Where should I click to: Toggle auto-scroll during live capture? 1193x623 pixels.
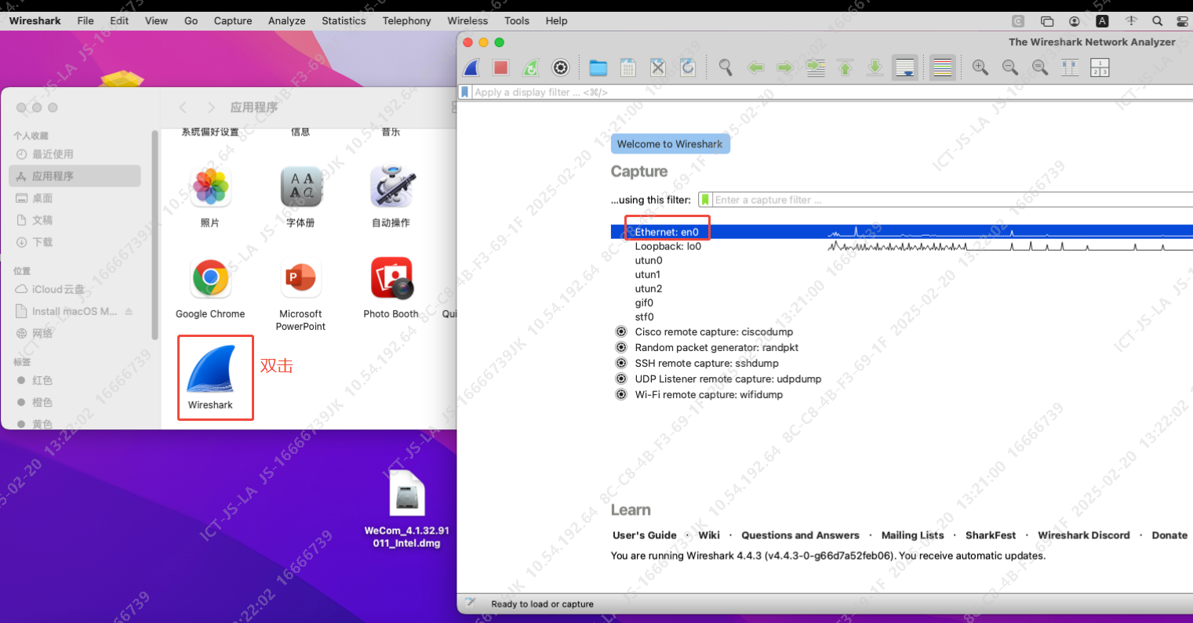905,68
